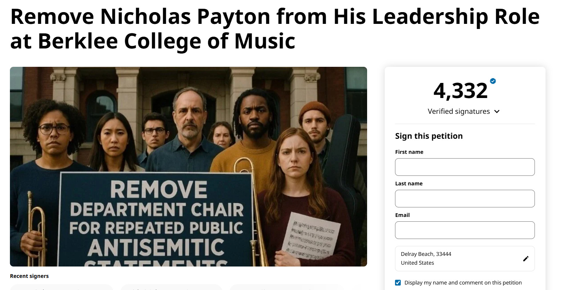This screenshot has width=576, height=290.
Task: Focus the Email field
Action: 465,230
